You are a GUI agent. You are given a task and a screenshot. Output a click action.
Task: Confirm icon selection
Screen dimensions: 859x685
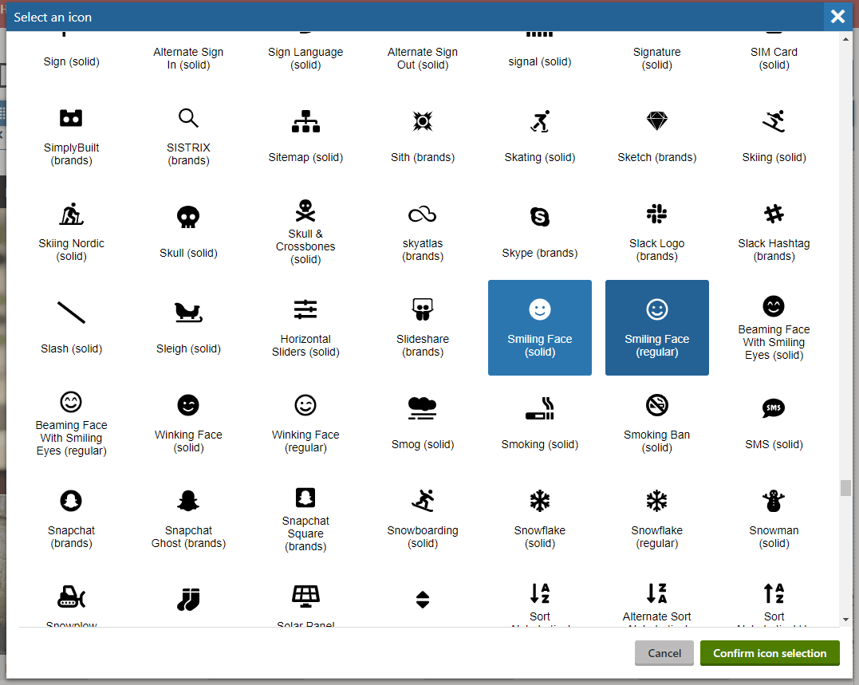(x=770, y=652)
